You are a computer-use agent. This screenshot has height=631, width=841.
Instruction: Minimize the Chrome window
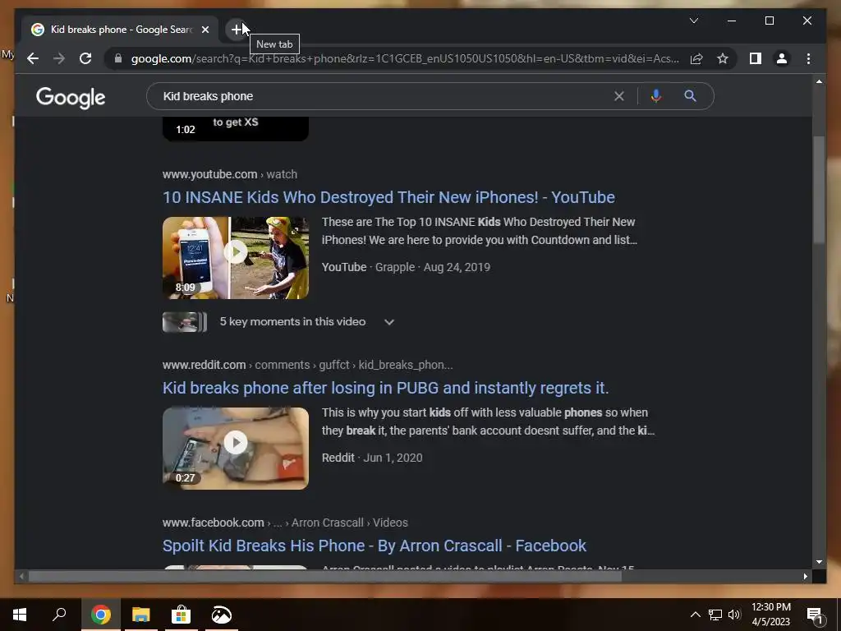(x=732, y=21)
